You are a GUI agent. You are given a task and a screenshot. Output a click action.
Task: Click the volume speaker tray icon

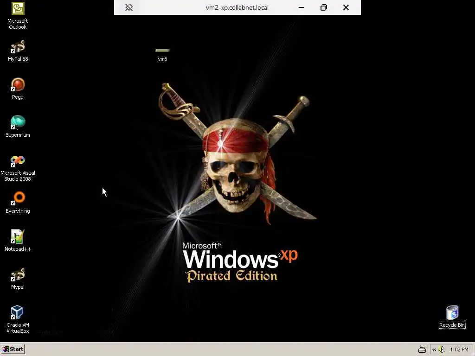tap(442, 350)
